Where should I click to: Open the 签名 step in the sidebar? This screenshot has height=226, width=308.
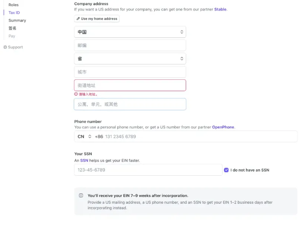pos(12,28)
